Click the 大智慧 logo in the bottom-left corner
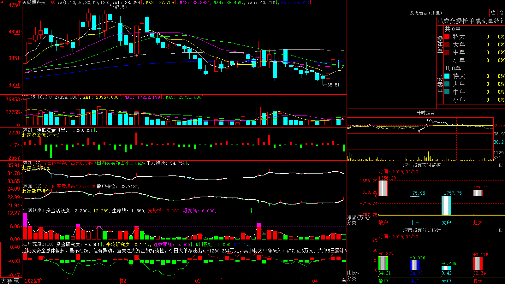 [x=10, y=281]
